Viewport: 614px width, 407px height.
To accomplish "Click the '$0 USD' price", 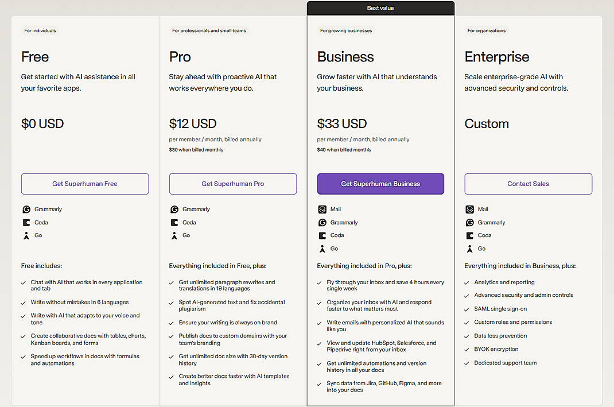I will click(x=42, y=124).
